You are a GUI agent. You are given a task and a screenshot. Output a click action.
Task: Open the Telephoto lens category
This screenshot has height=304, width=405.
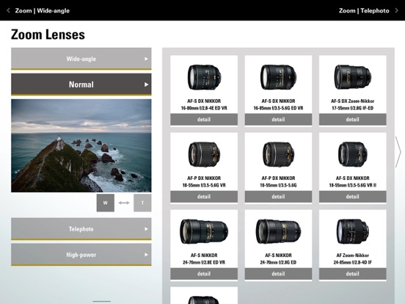tap(81, 229)
